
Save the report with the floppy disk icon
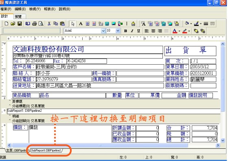coord(20,24)
